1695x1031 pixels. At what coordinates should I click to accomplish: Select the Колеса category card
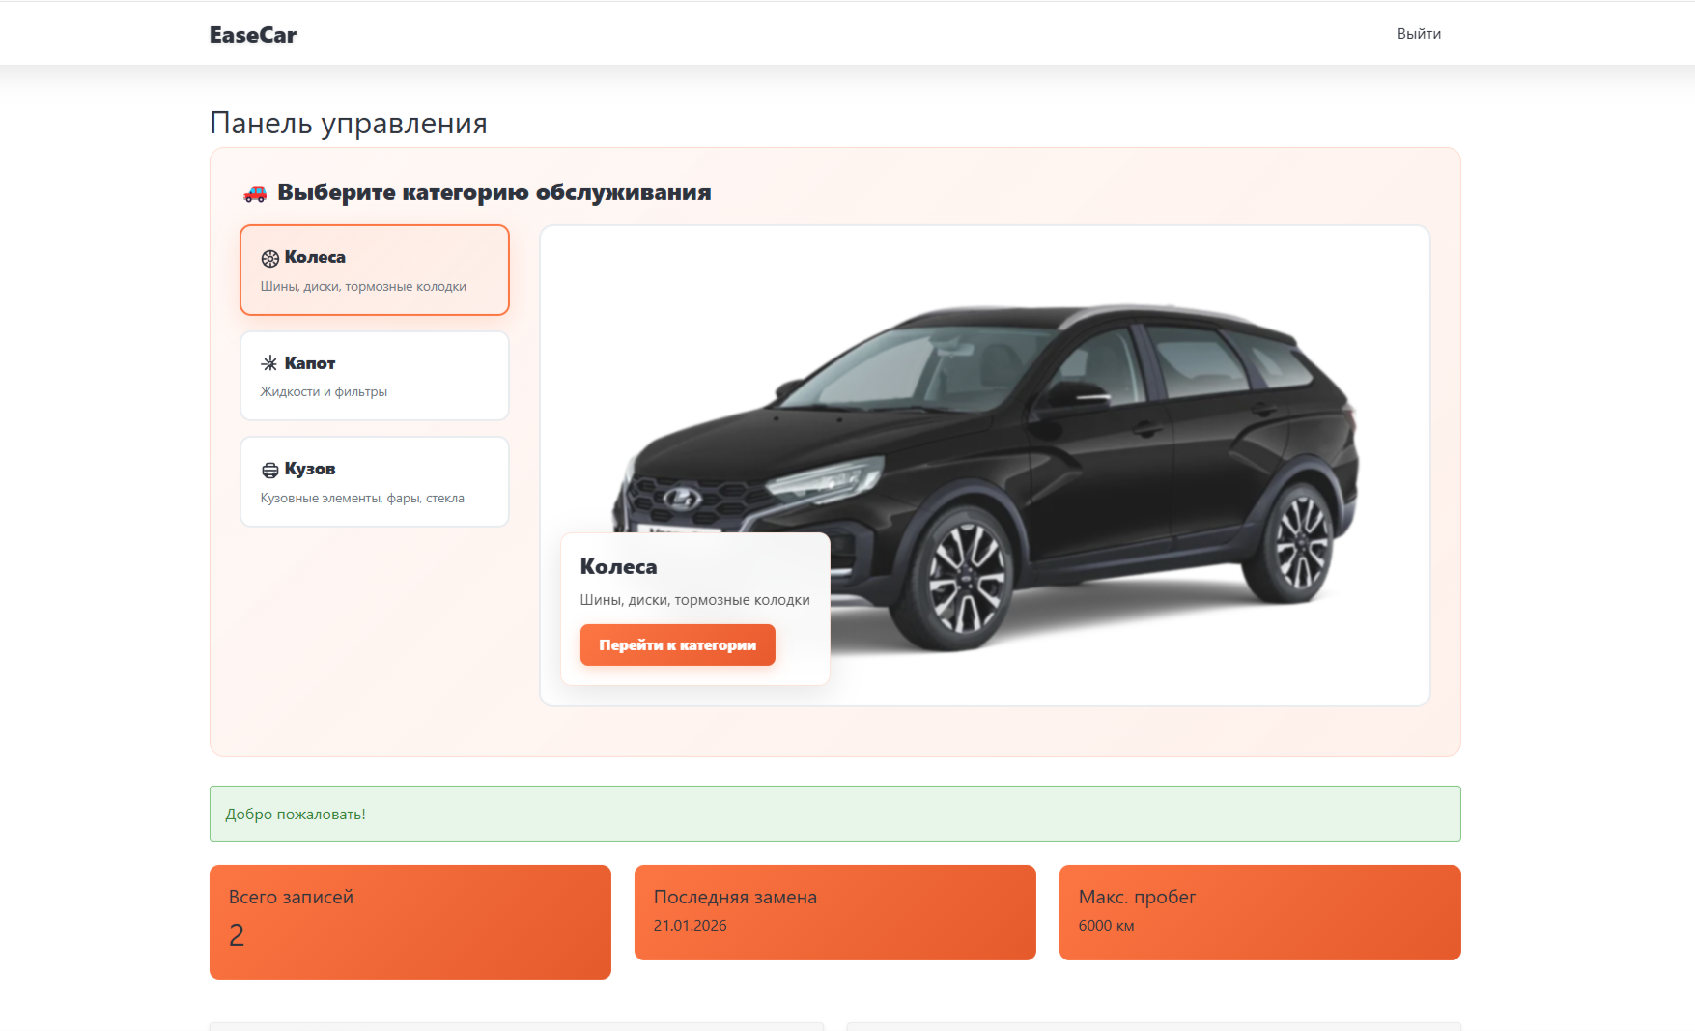(375, 271)
